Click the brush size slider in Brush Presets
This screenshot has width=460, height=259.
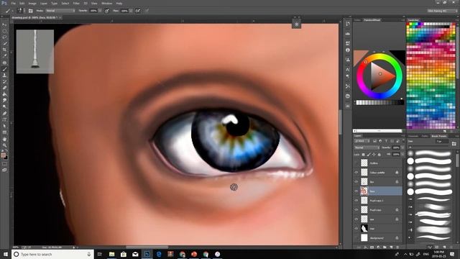click(x=429, y=147)
